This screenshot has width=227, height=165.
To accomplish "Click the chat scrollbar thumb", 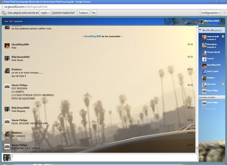I will coord(197,148).
